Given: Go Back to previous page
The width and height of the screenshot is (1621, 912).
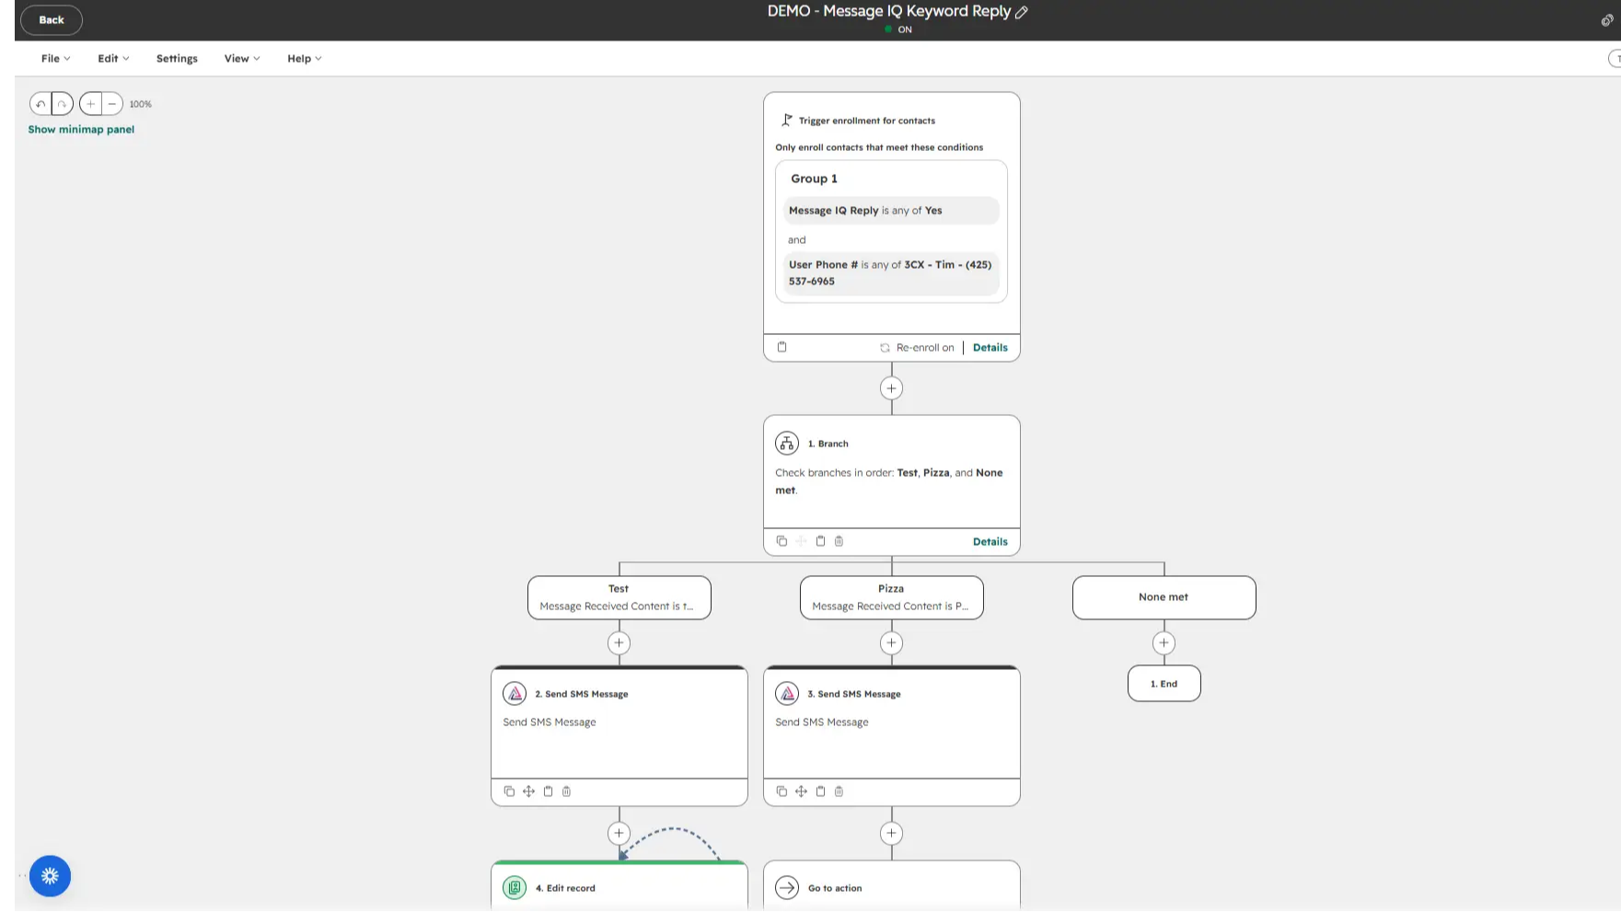Looking at the screenshot, I should point(52,19).
